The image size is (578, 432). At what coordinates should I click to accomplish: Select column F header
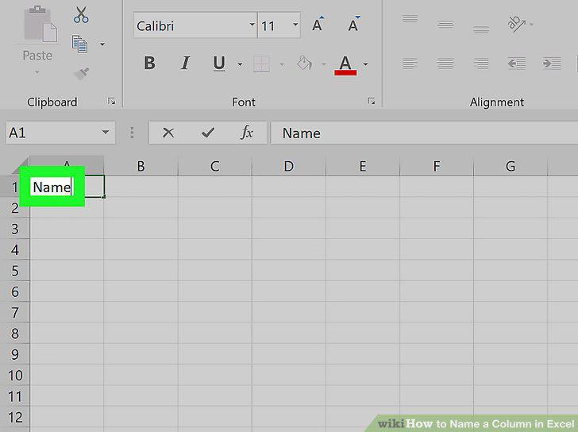pos(437,166)
